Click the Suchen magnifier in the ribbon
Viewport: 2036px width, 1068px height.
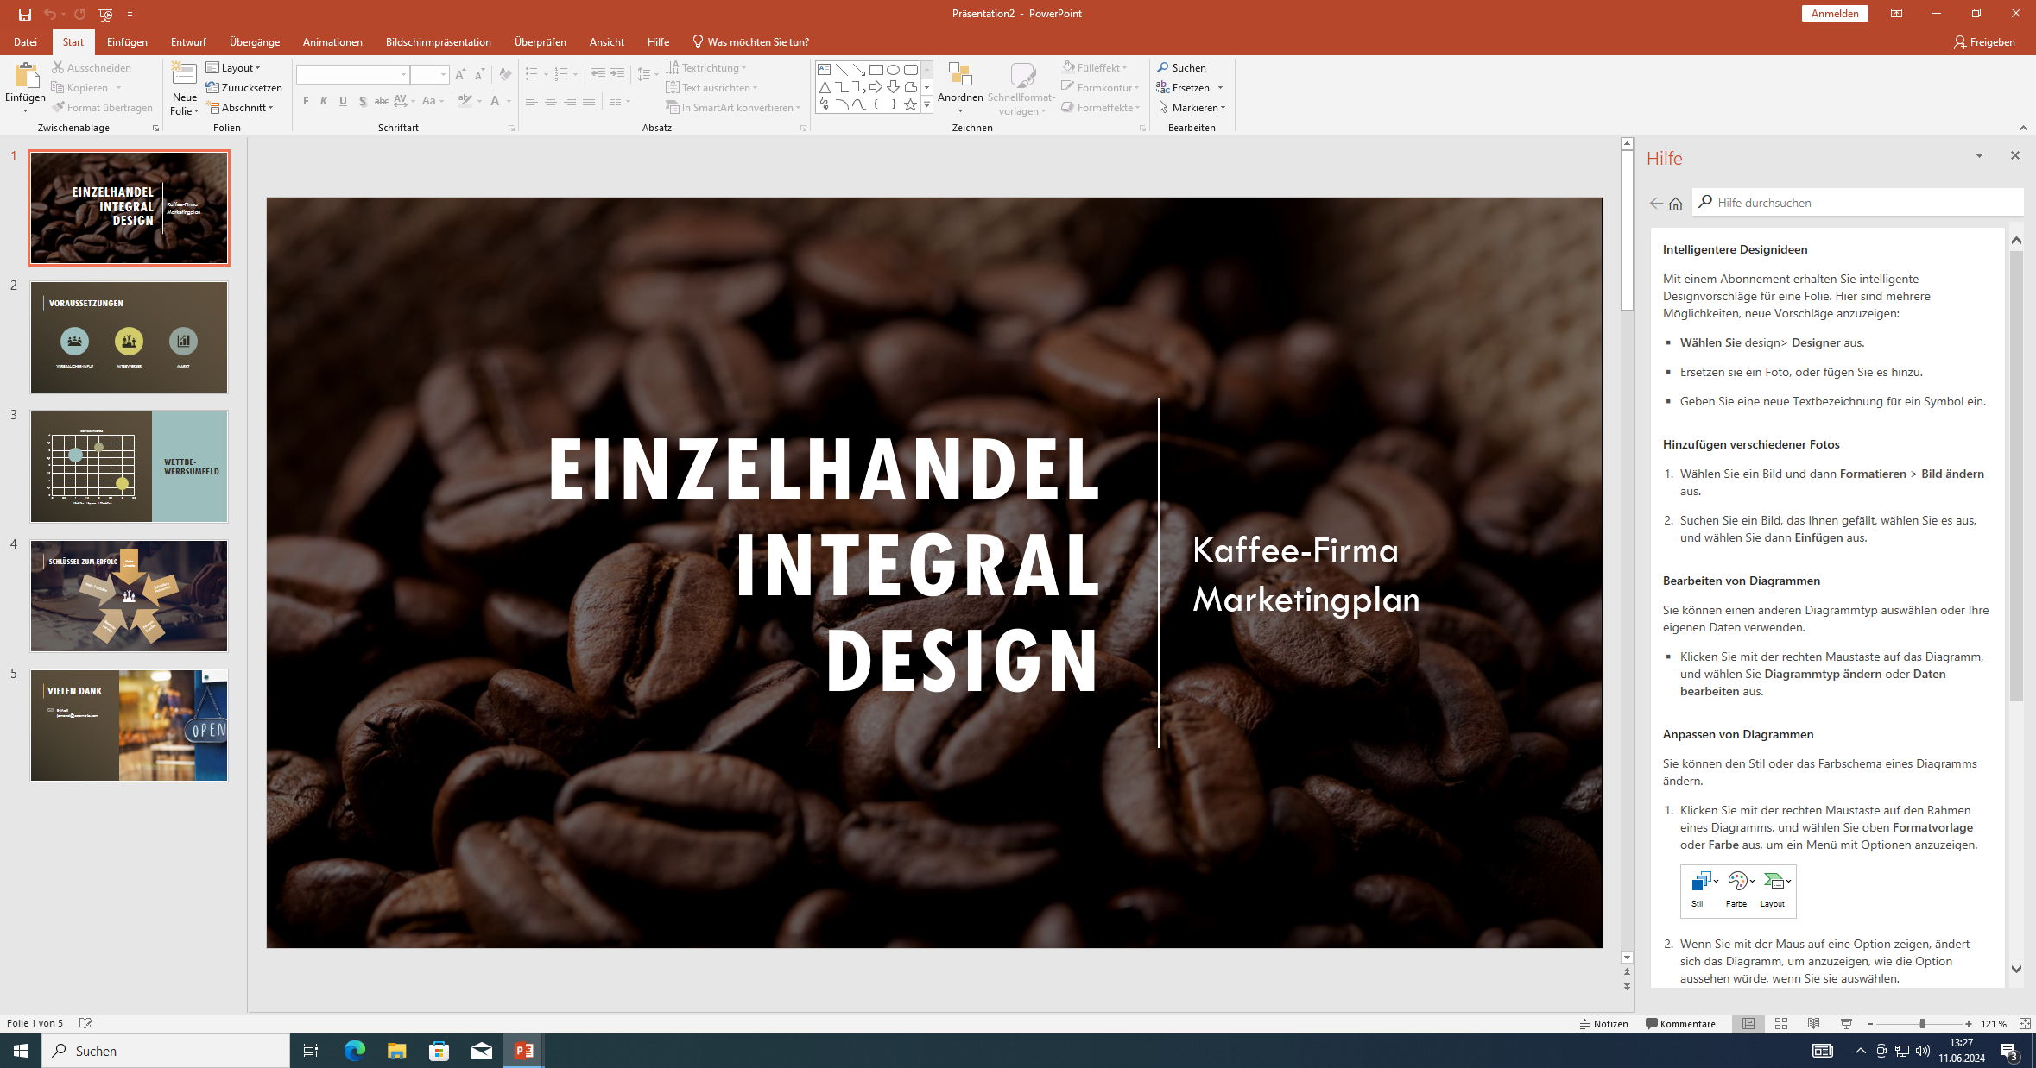(1163, 67)
